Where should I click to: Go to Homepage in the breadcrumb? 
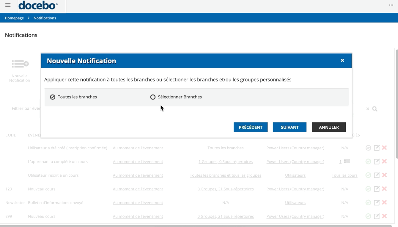[x=14, y=18]
